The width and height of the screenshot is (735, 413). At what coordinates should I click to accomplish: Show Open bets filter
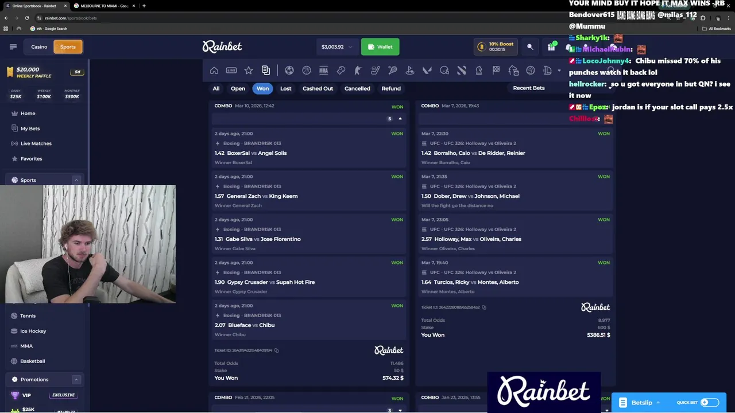238,88
